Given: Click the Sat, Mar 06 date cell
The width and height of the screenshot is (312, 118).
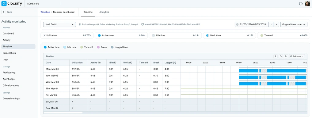Looking at the screenshot, I should coord(56,102).
